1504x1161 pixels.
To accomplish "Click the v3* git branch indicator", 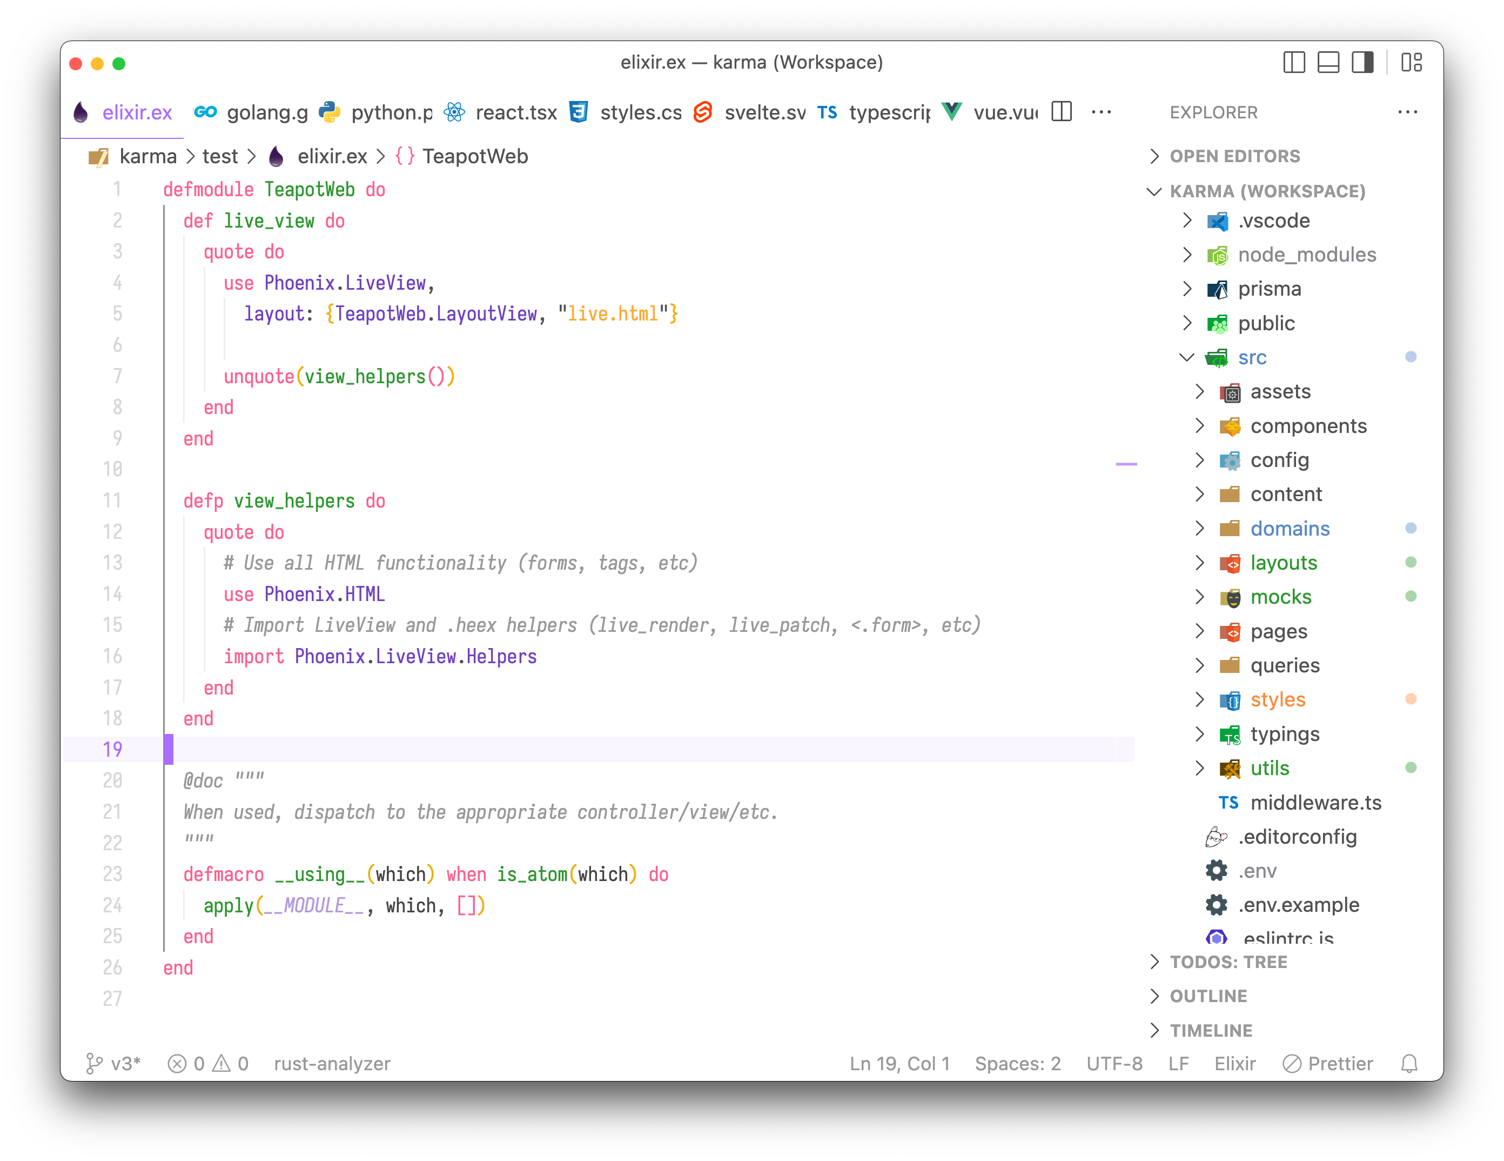I will coord(115,1063).
